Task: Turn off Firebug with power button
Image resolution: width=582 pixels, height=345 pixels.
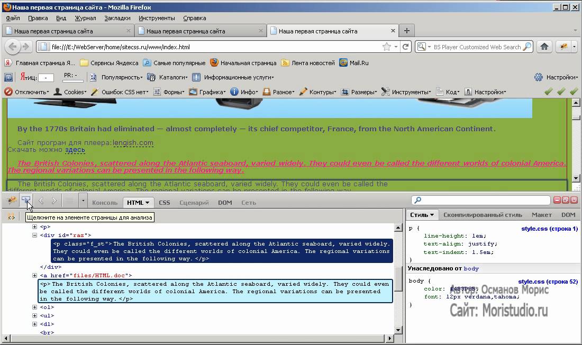Action: coord(574,200)
